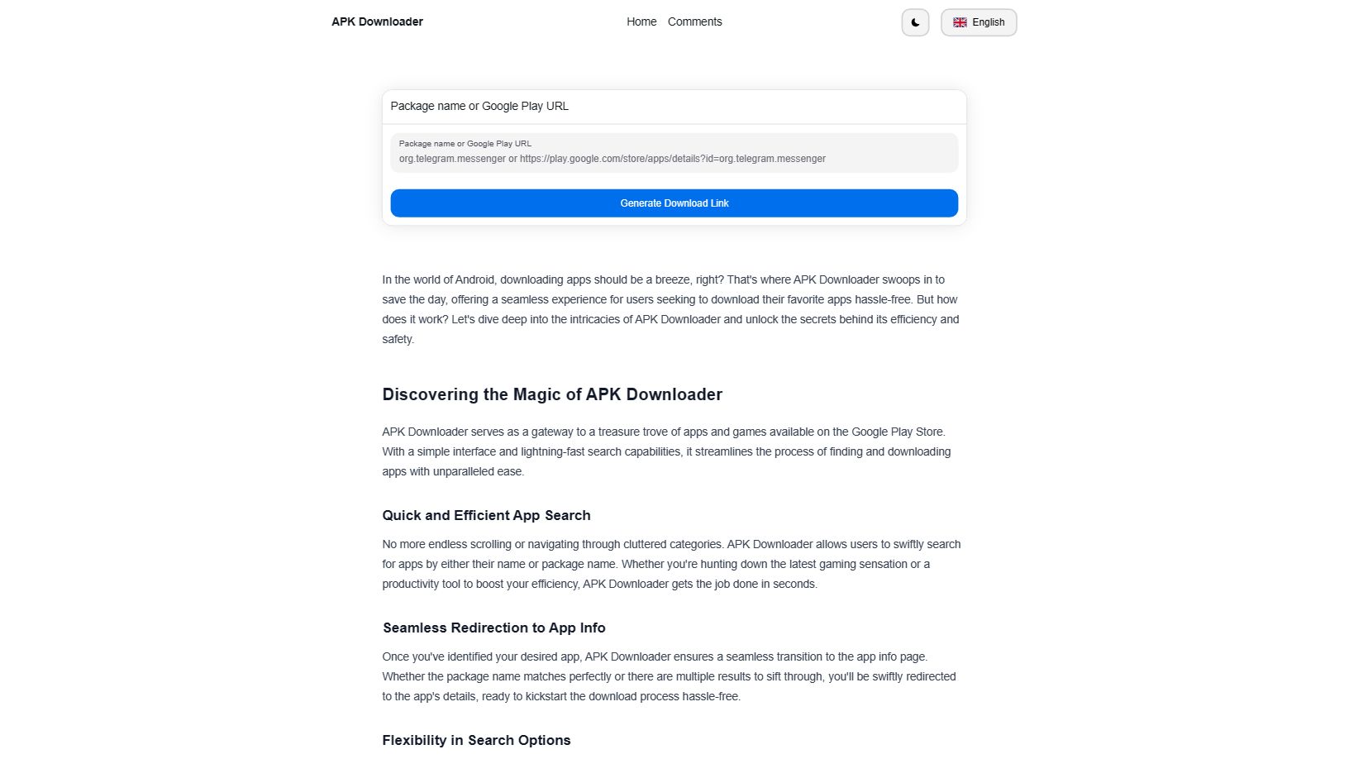Click the word 'English' in the language selector
The image size is (1349, 759).
[x=989, y=22]
